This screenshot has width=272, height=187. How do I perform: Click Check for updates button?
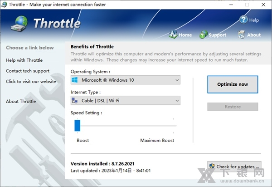[234, 167]
